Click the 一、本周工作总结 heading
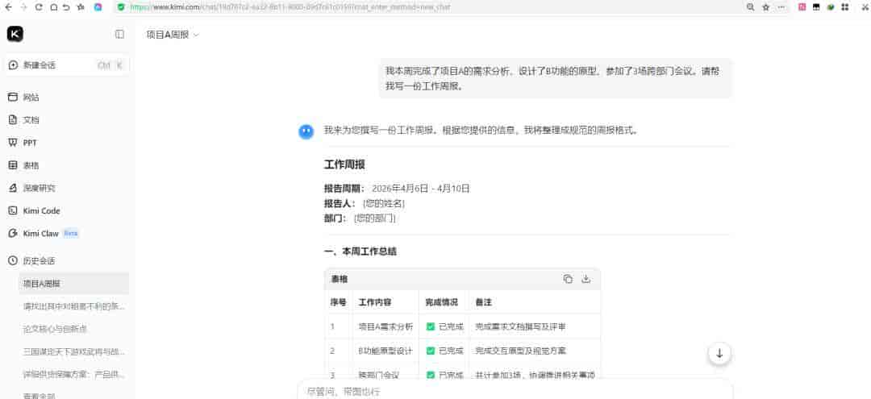 click(360, 251)
